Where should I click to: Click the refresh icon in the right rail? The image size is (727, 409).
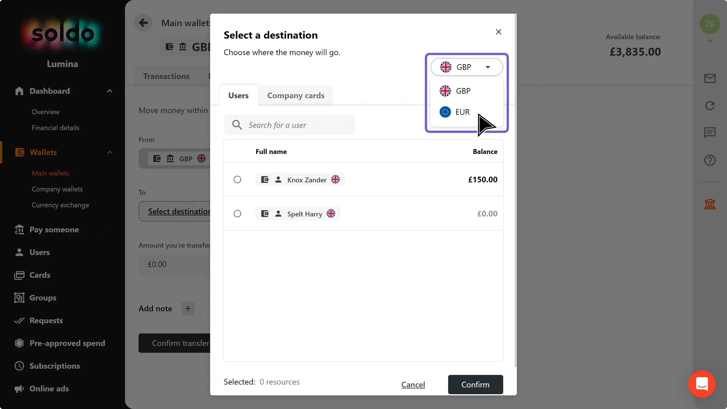pos(710,106)
